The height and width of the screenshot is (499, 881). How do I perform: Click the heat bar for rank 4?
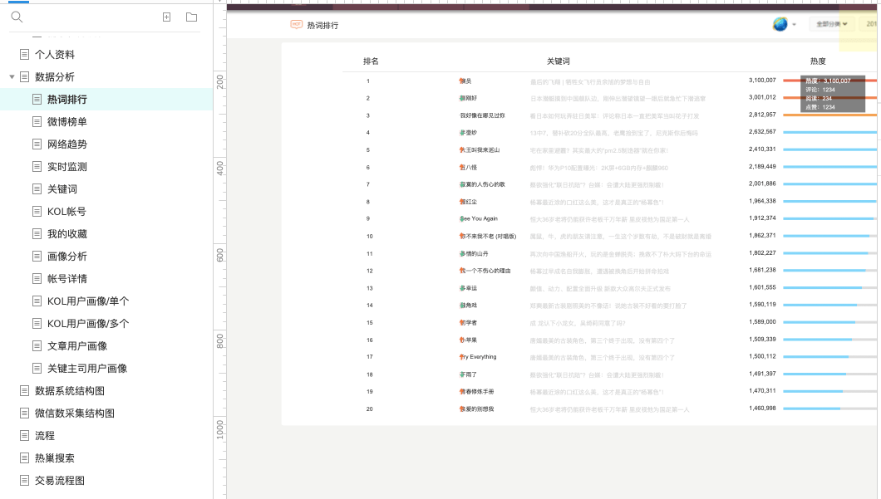[x=829, y=133]
